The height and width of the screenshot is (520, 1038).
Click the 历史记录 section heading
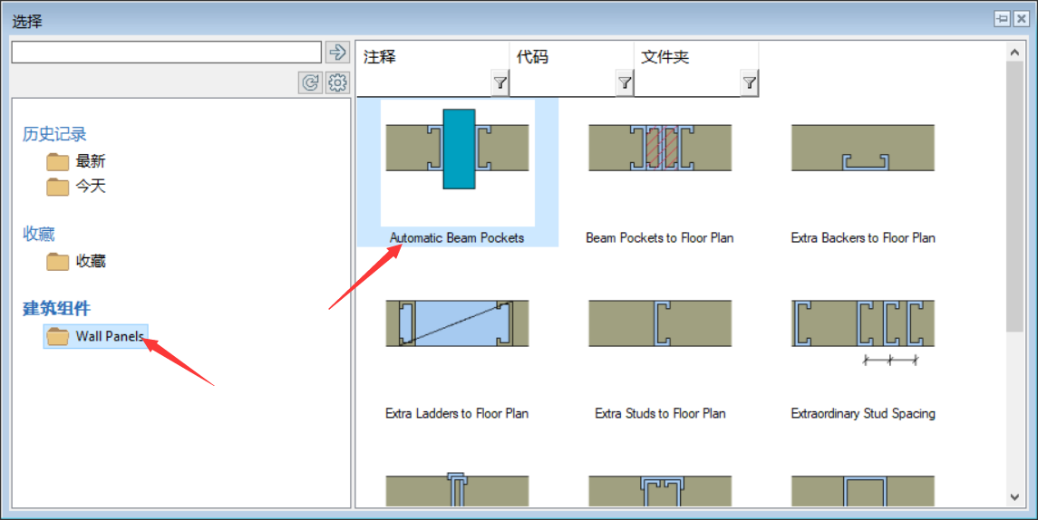pyautogui.click(x=54, y=134)
